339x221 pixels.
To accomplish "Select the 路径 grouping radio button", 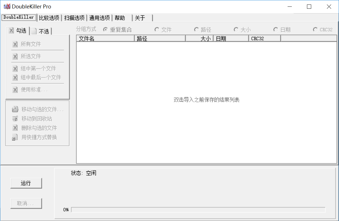I will pos(196,29).
